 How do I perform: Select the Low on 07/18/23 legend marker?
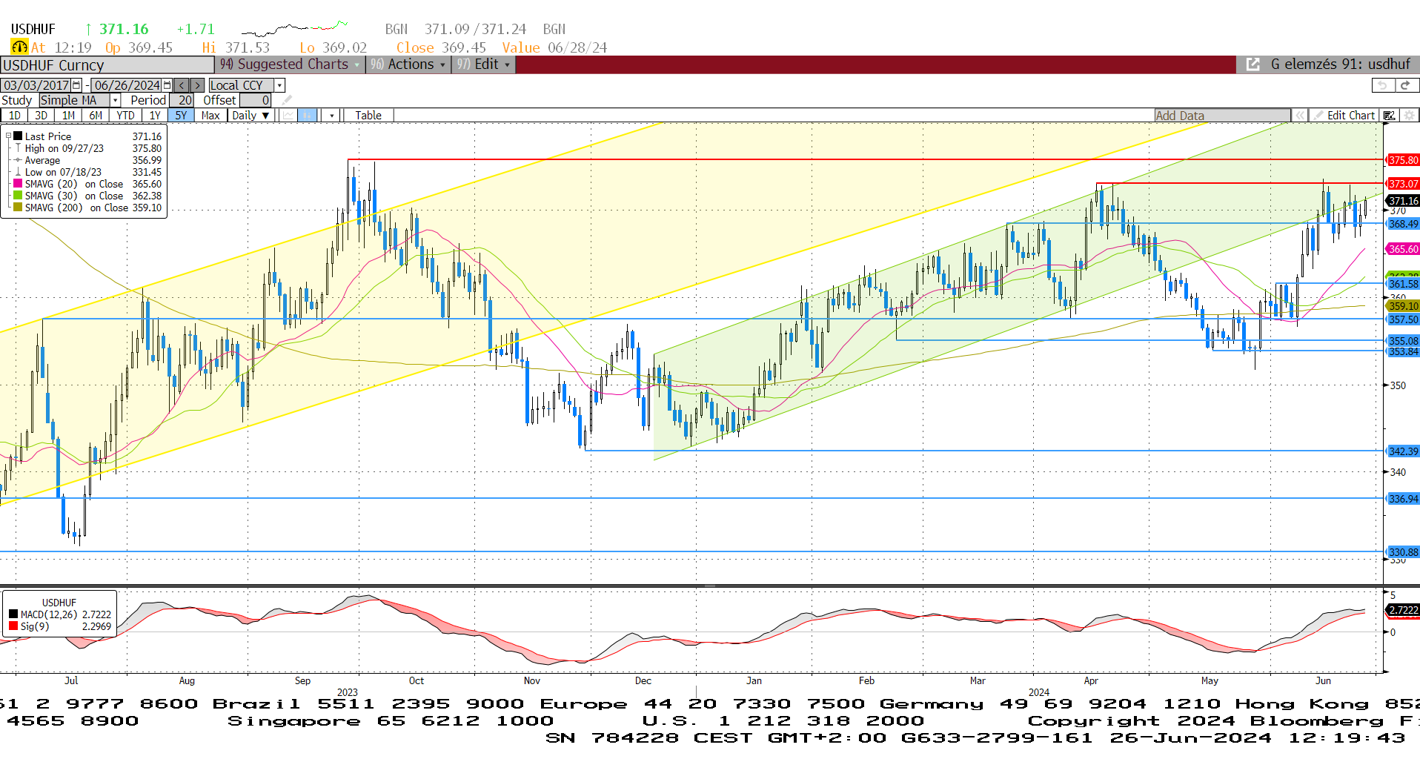18,172
